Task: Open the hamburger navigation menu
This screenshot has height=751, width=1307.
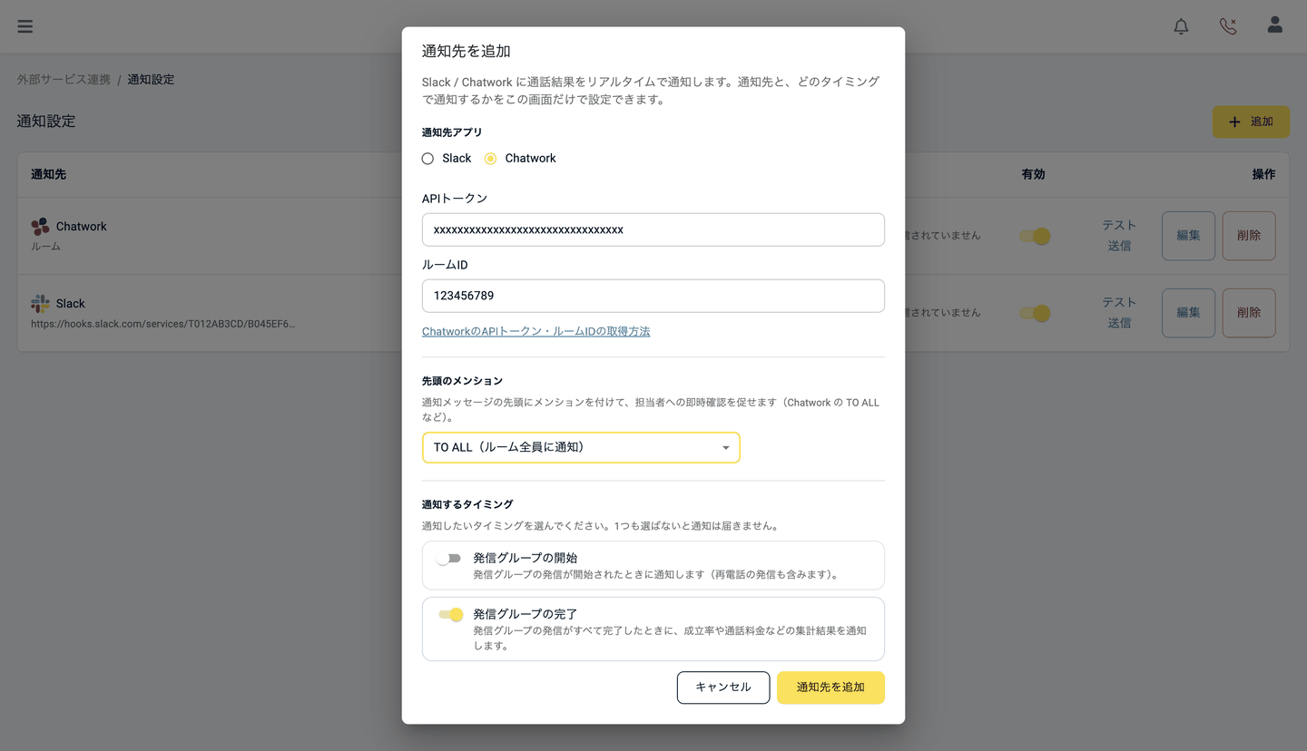Action: (x=25, y=26)
